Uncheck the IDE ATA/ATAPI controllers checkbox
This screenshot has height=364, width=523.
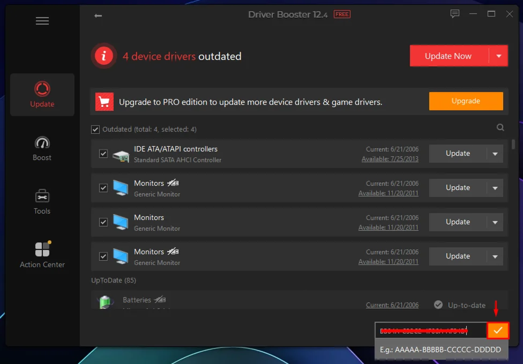103,154
